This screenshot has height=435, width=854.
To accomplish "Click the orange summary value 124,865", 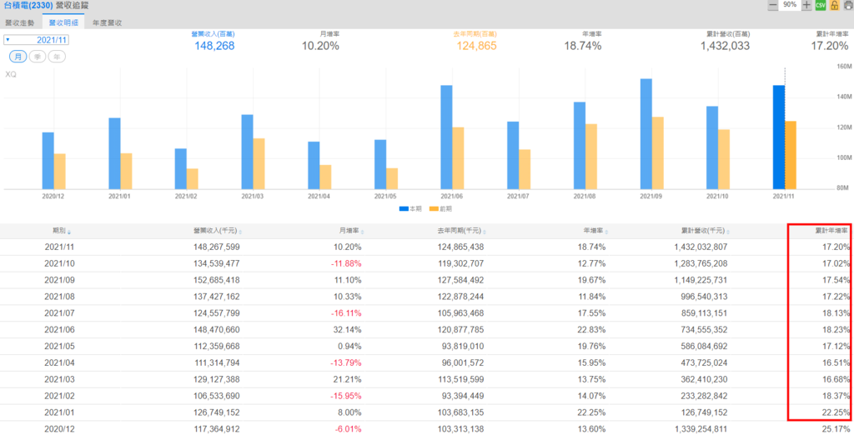I will coord(476,46).
